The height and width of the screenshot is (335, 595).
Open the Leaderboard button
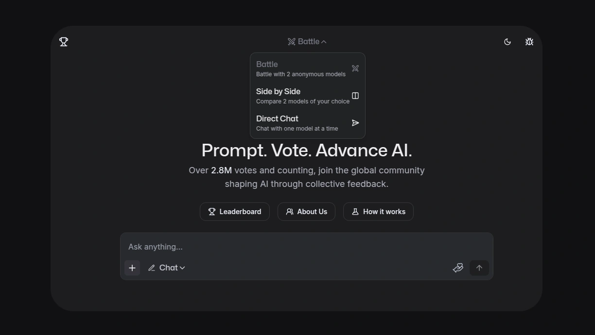tap(235, 212)
